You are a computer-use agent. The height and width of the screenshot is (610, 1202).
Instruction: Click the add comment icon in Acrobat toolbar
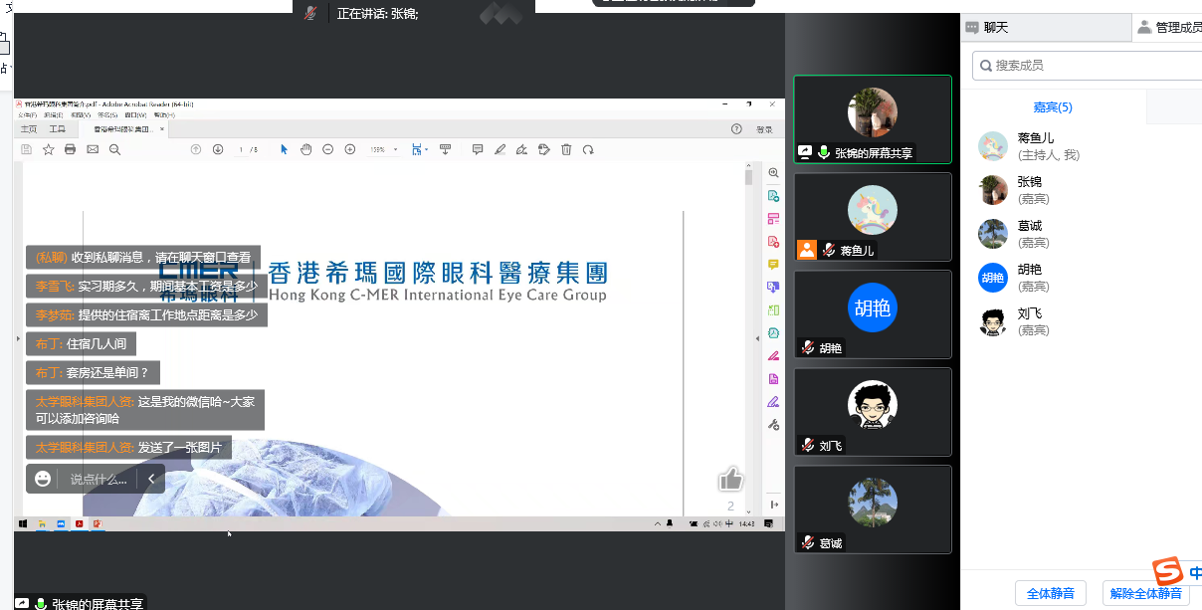pos(478,149)
